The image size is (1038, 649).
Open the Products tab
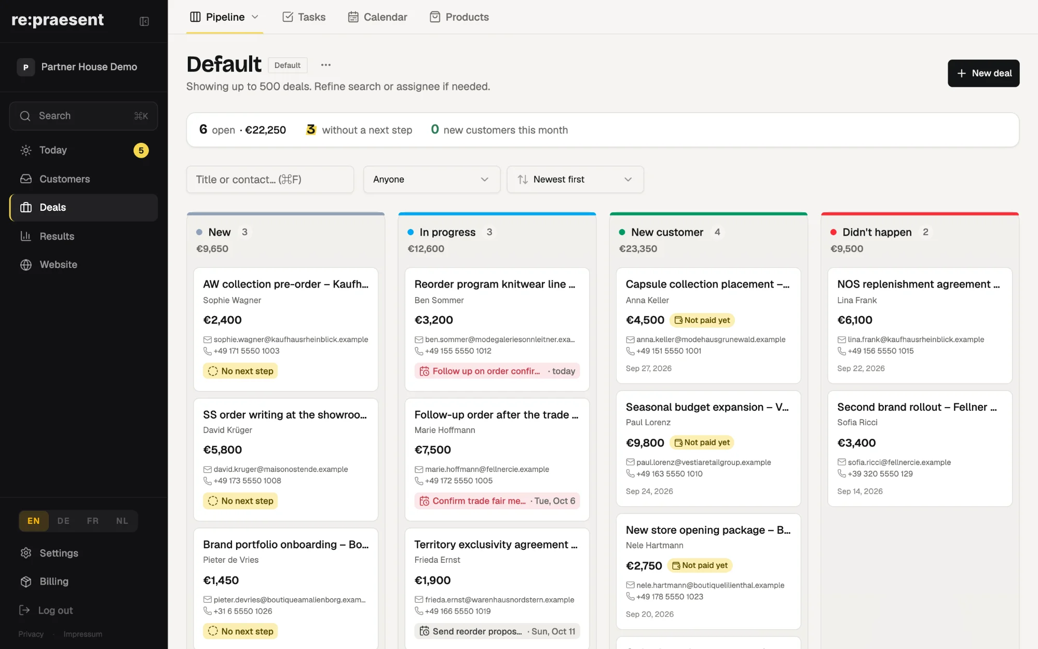click(459, 17)
